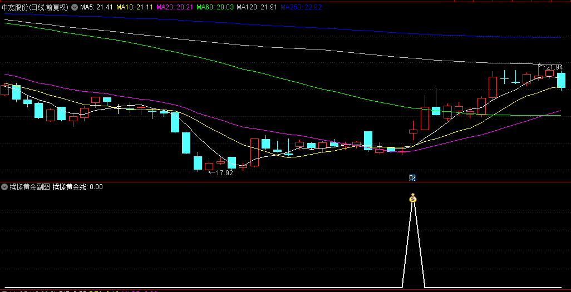Select the MA10: 21.11 label

134,7
